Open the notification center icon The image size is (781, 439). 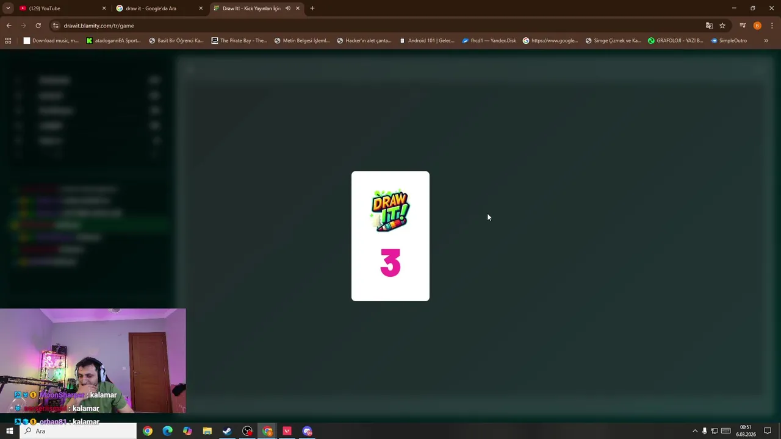tap(768, 431)
